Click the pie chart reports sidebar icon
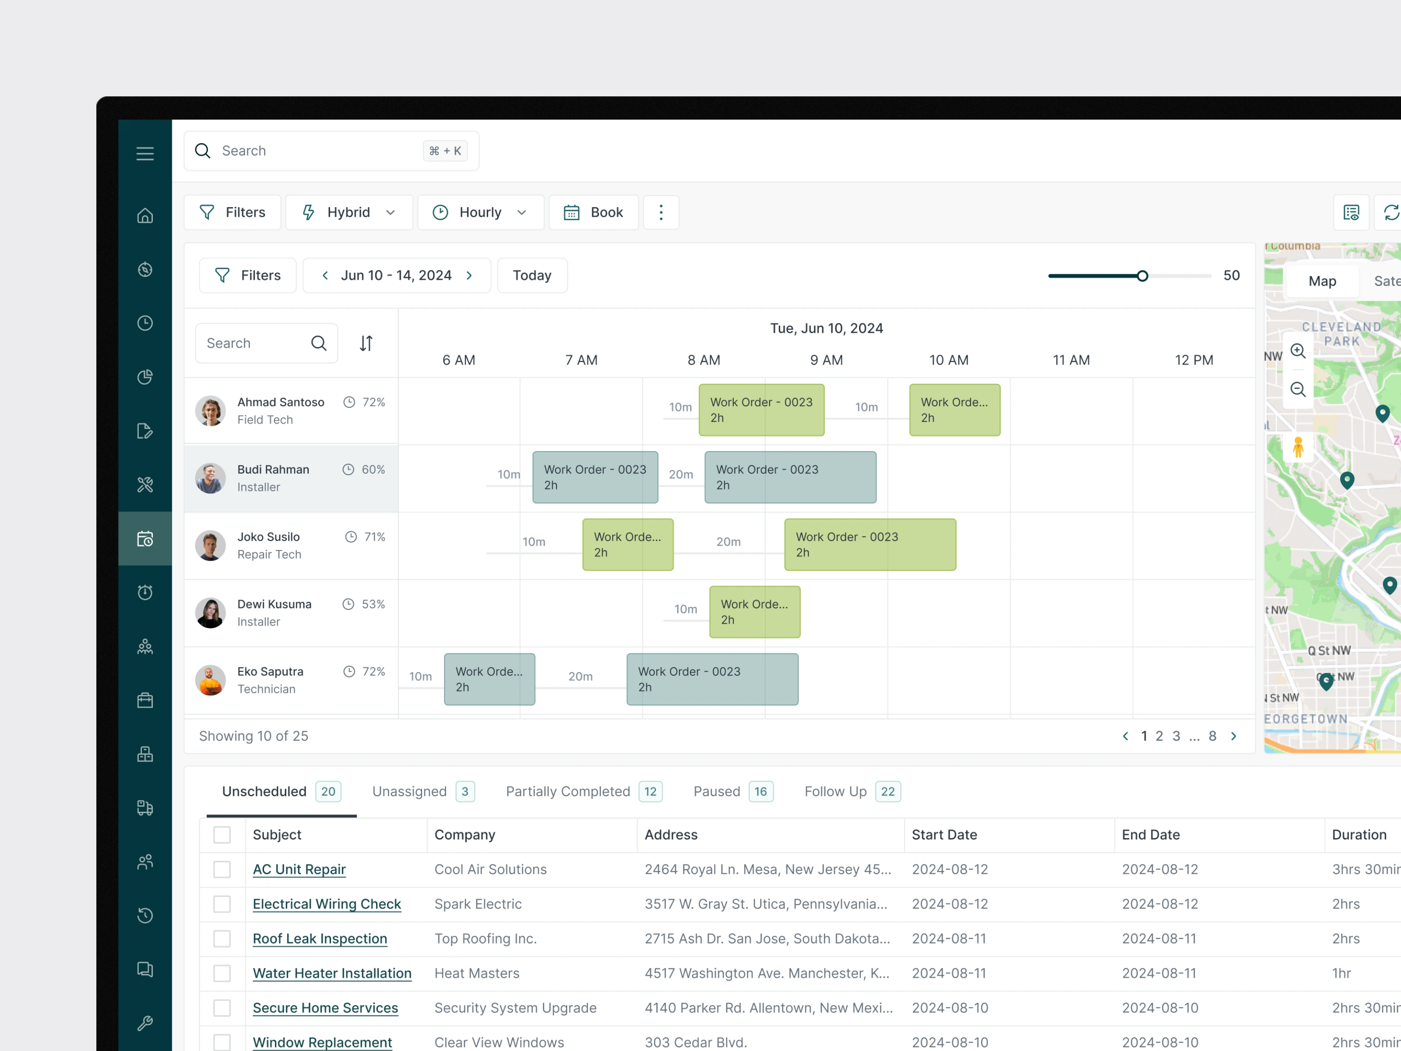Viewport: 1401px width, 1051px height. [145, 377]
